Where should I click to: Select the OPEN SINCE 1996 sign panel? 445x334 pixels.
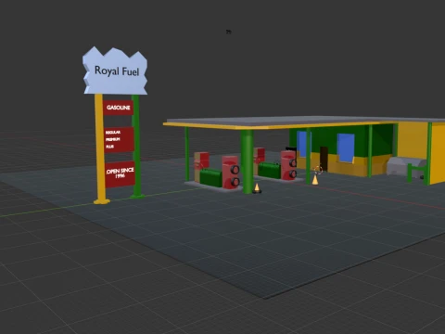120,174
